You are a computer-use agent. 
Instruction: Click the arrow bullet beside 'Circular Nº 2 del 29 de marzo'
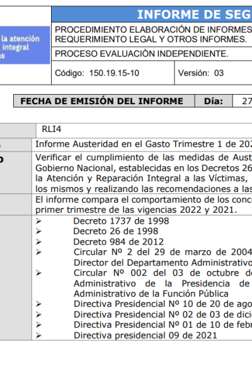[x=38, y=252]
